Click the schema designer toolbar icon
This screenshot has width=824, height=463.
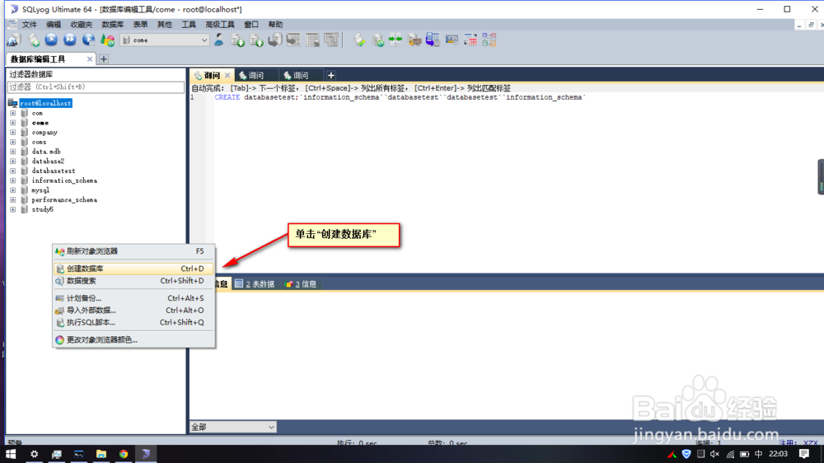[489, 40]
